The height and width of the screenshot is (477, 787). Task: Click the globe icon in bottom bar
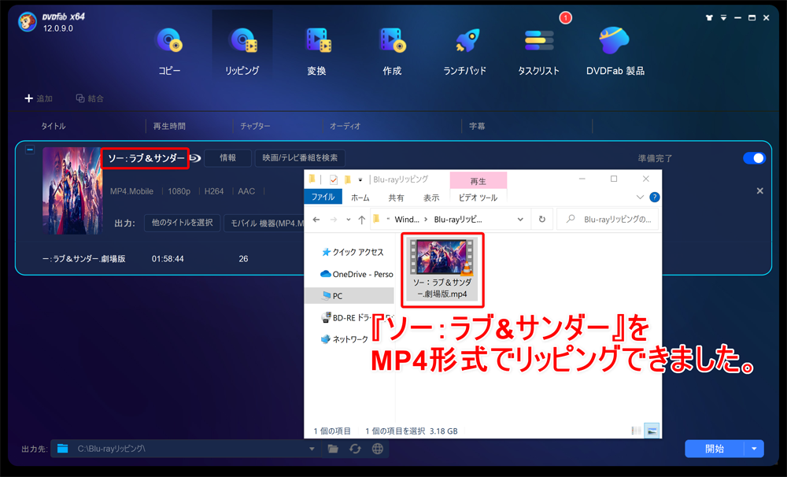(x=378, y=449)
